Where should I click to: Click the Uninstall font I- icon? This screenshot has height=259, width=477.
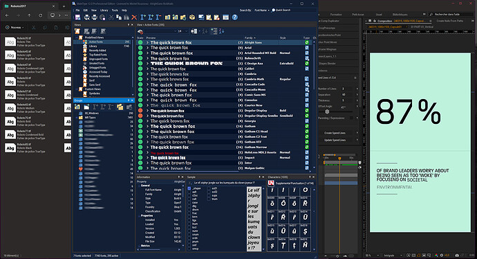(x=158, y=17)
